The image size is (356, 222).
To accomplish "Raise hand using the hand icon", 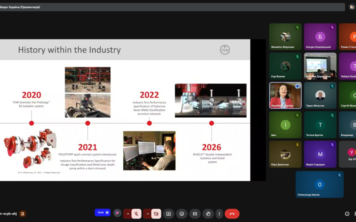I will point(206,214).
